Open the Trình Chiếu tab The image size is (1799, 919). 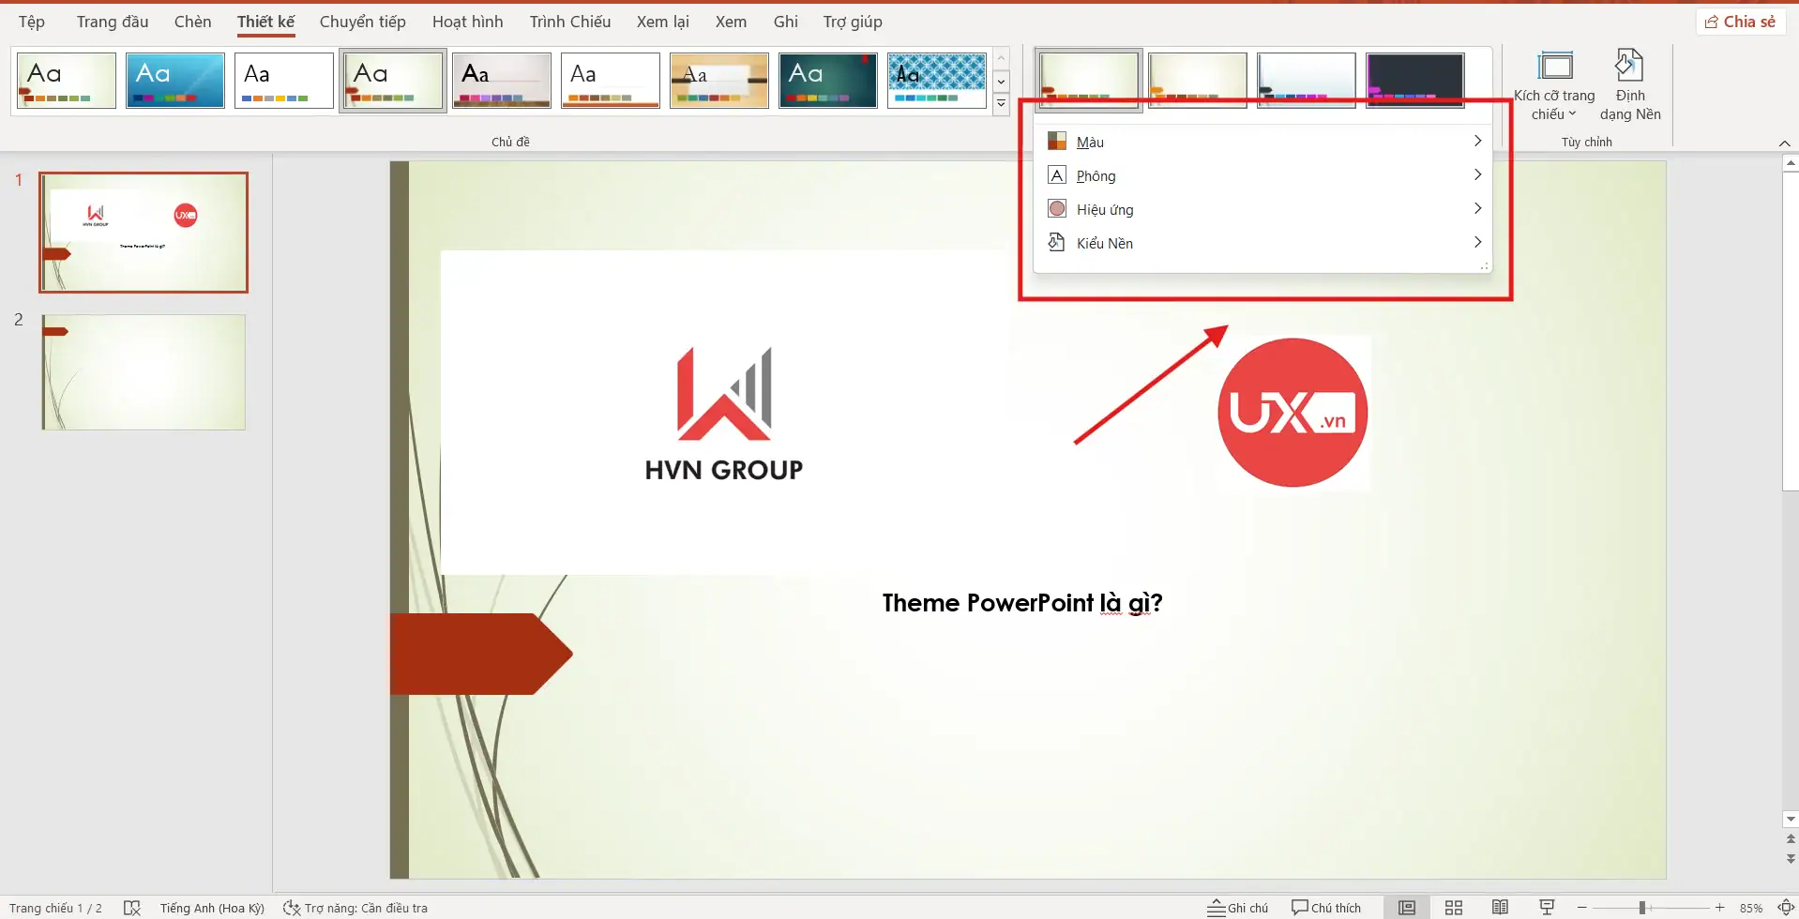pos(569,22)
